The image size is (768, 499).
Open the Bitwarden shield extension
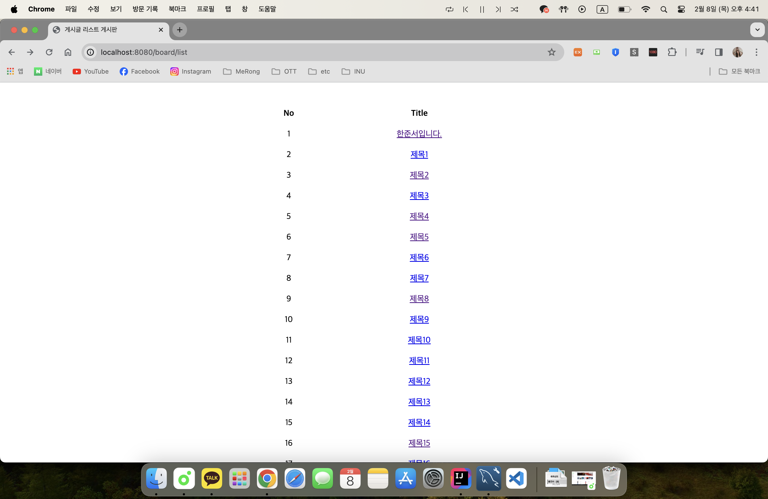[x=615, y=52]
